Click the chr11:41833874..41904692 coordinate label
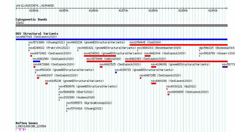235x132 pixels. point(35,6)
